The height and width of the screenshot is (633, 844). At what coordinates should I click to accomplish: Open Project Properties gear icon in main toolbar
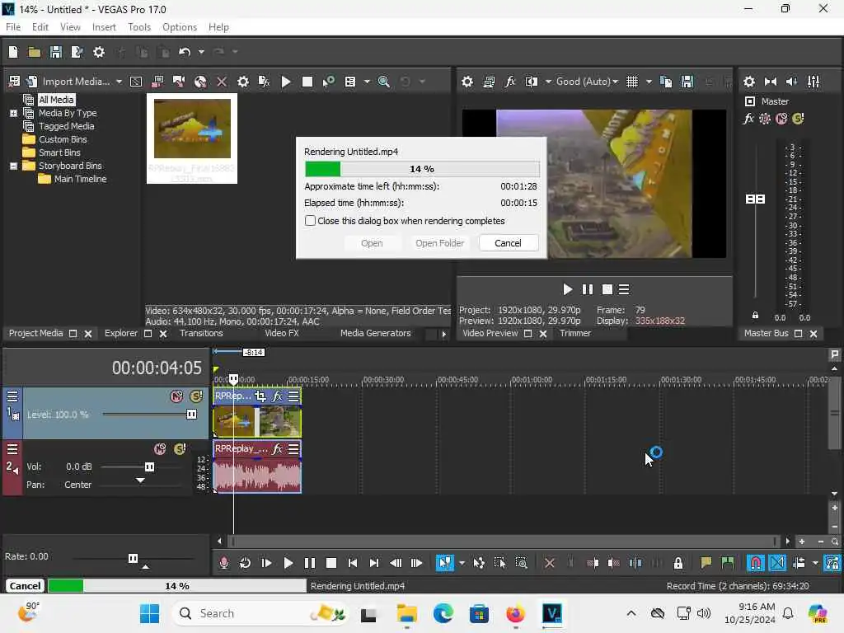click(99, 52)
